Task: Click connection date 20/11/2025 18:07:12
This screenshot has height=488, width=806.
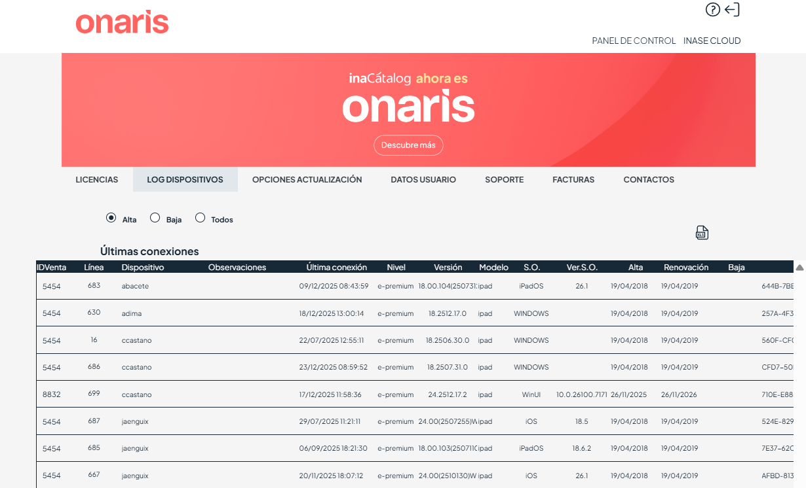Action: point(331,476)
